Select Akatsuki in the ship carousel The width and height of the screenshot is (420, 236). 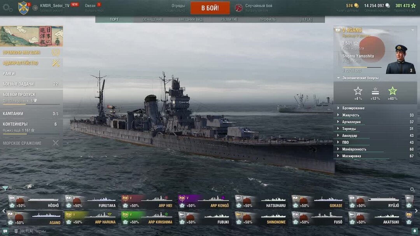pos(375,218)
